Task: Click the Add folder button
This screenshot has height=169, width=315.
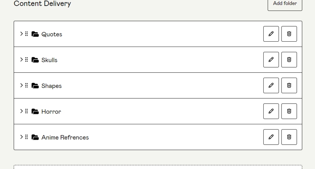Action: pyautogui.click(x=285, y=4)
